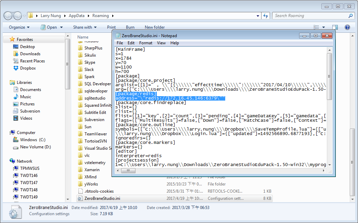Select Windows (C:) drive
Viewport: 358px width, 223px height.
(33, 140)
